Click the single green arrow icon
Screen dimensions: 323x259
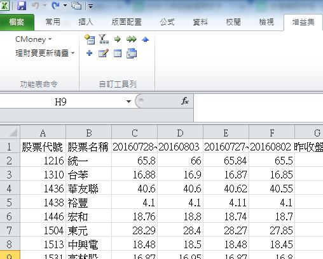pyautogui.click(x=118, y=39)
